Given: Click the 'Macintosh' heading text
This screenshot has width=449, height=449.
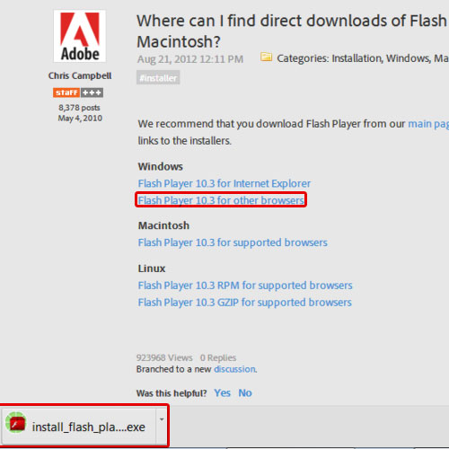Looking at the screenshot, I should click(x=163, y=225).
